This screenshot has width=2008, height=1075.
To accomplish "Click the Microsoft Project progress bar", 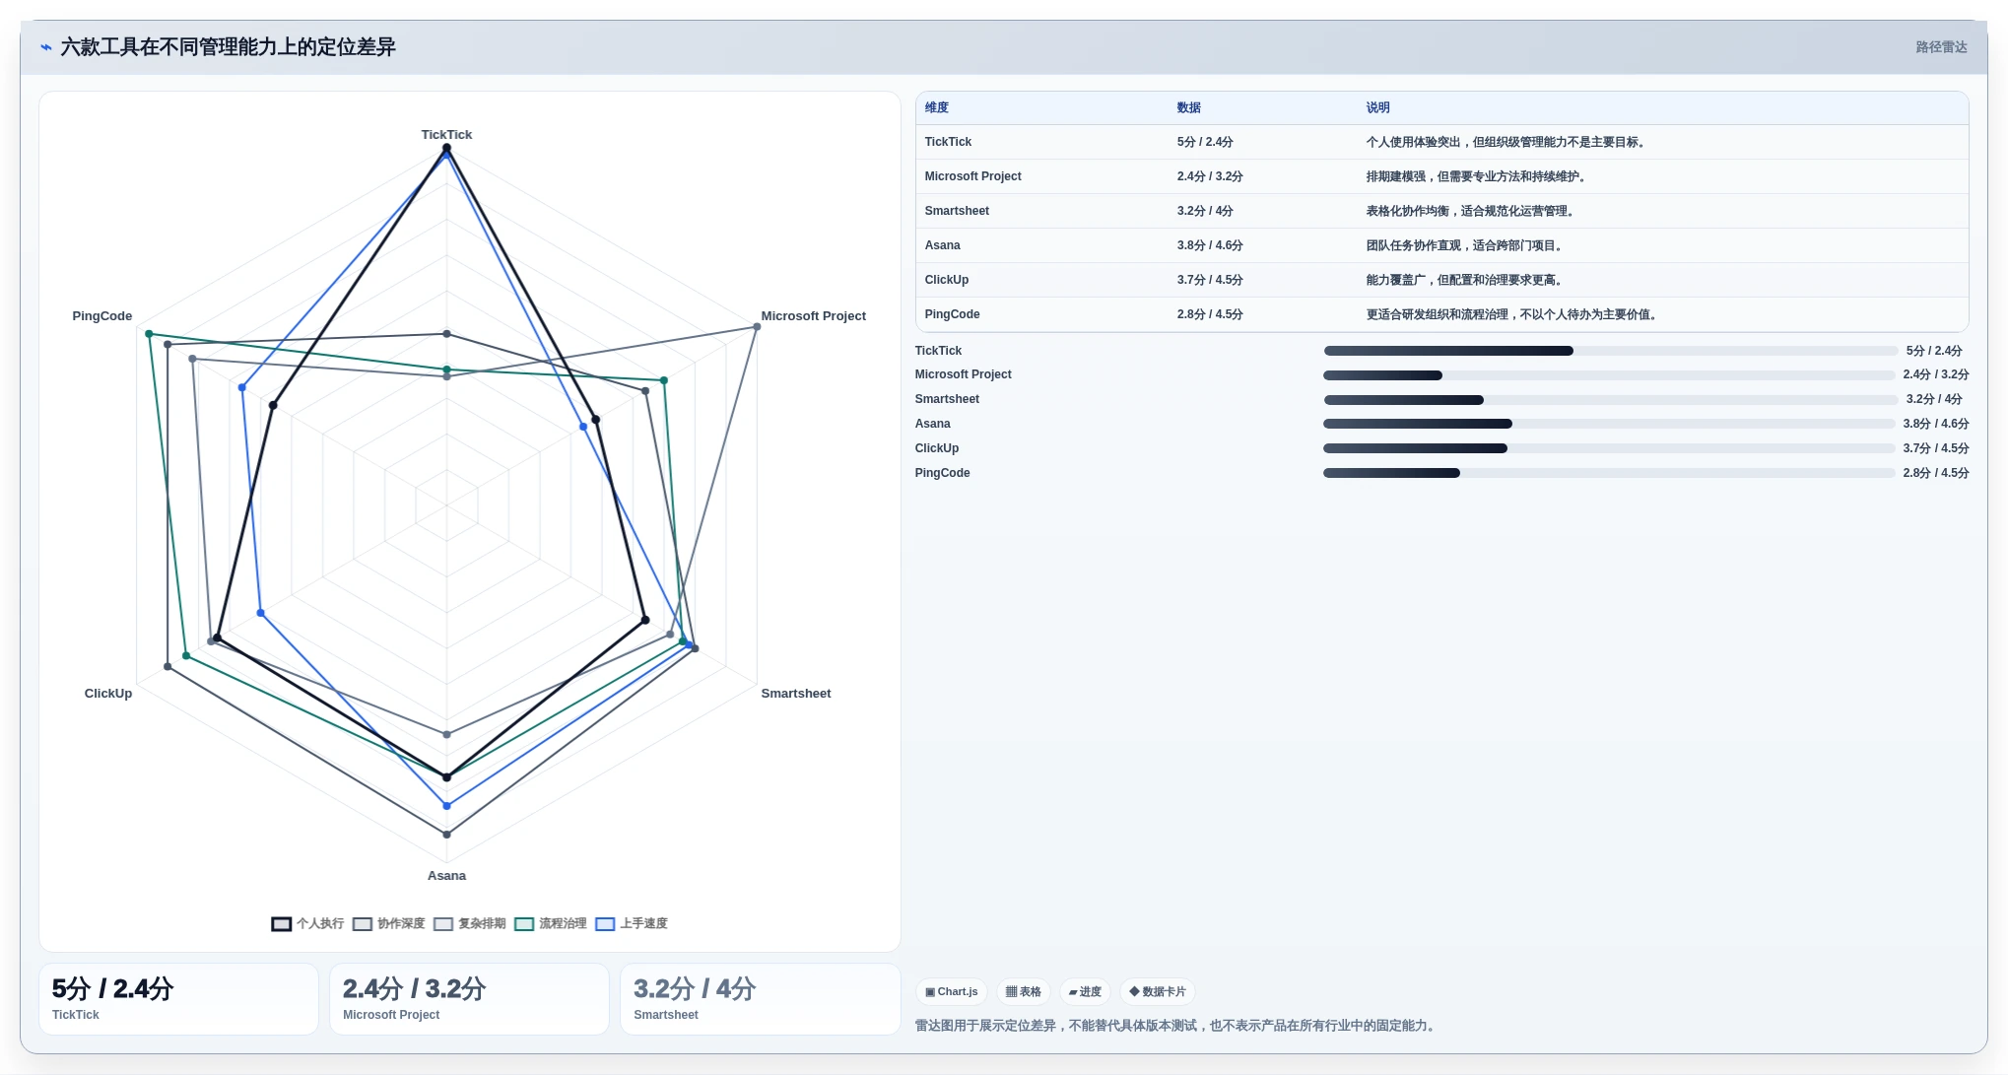I will click(1610, 375).
